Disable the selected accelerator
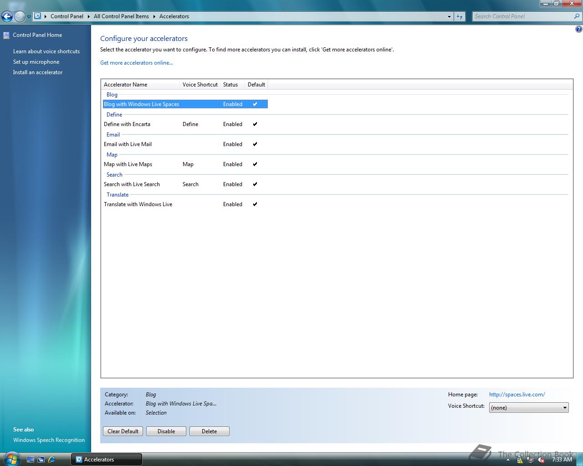The width and height of the screenshot is (583, 466). 166,431
